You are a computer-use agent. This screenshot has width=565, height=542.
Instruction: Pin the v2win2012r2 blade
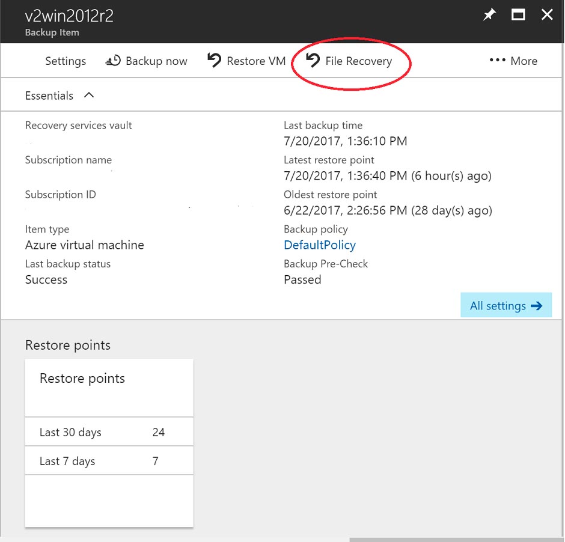pos(489,14)
